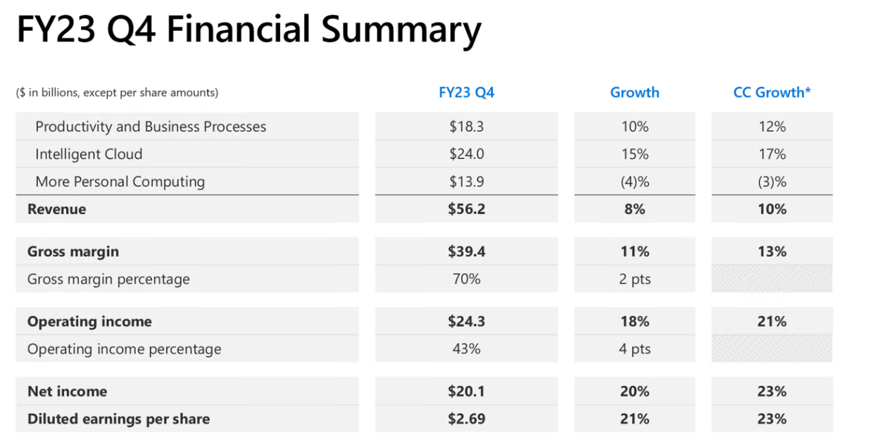Screen dimensions: 888x447
Task: Click the More Personal Computing row label
Action: click(120, 182)
